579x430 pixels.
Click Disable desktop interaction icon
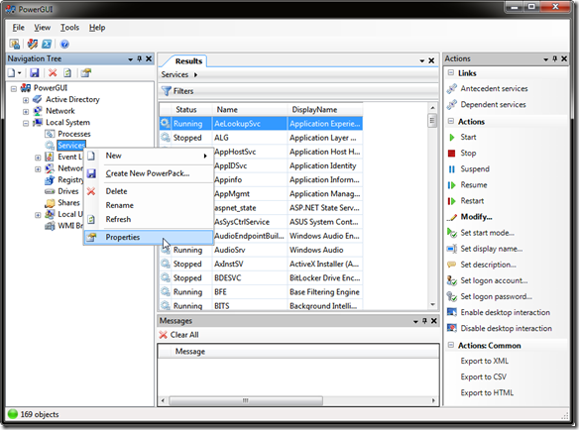click(x=452, y=328)
